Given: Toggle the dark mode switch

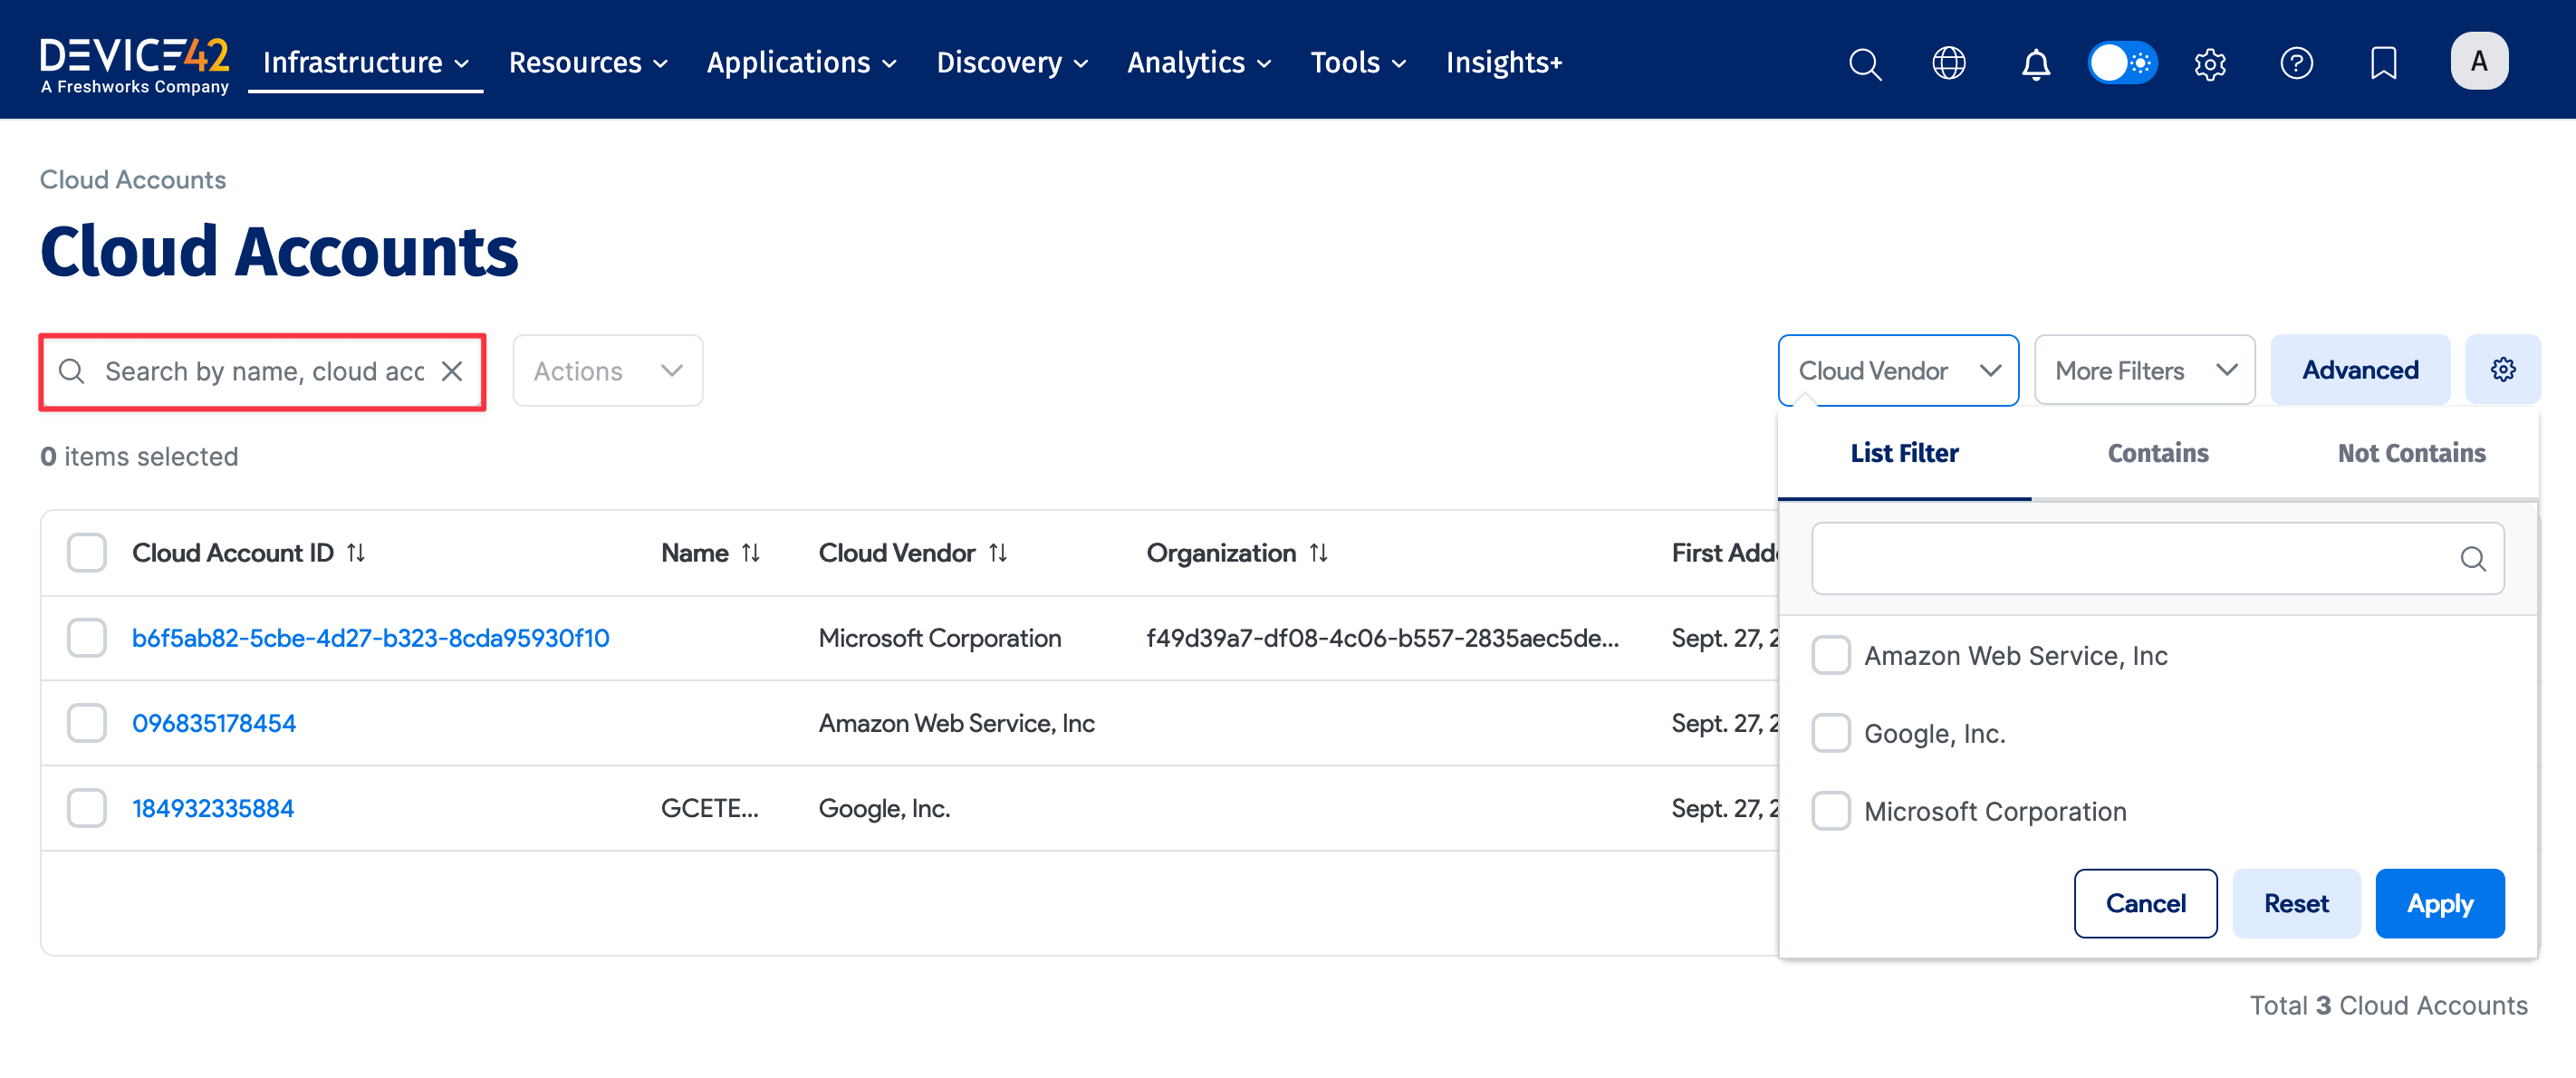Looking at the screenshot, I should (2122, 62).
